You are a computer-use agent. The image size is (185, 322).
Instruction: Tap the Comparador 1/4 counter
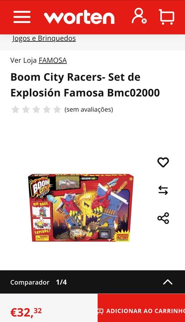pos(61,282)
